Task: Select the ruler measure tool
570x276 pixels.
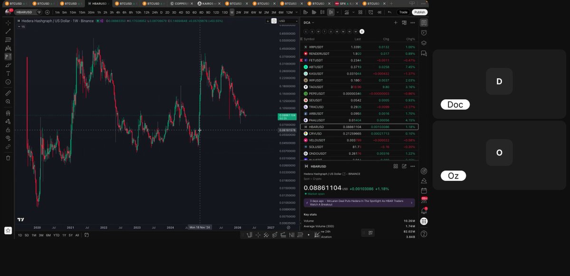Action: pos(8,93)
